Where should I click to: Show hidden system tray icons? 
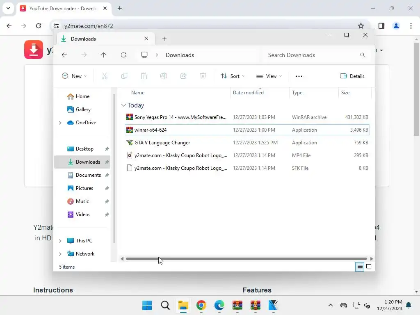pos(331,305)
